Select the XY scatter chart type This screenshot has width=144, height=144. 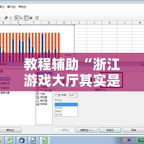click(x=44, y=91)
